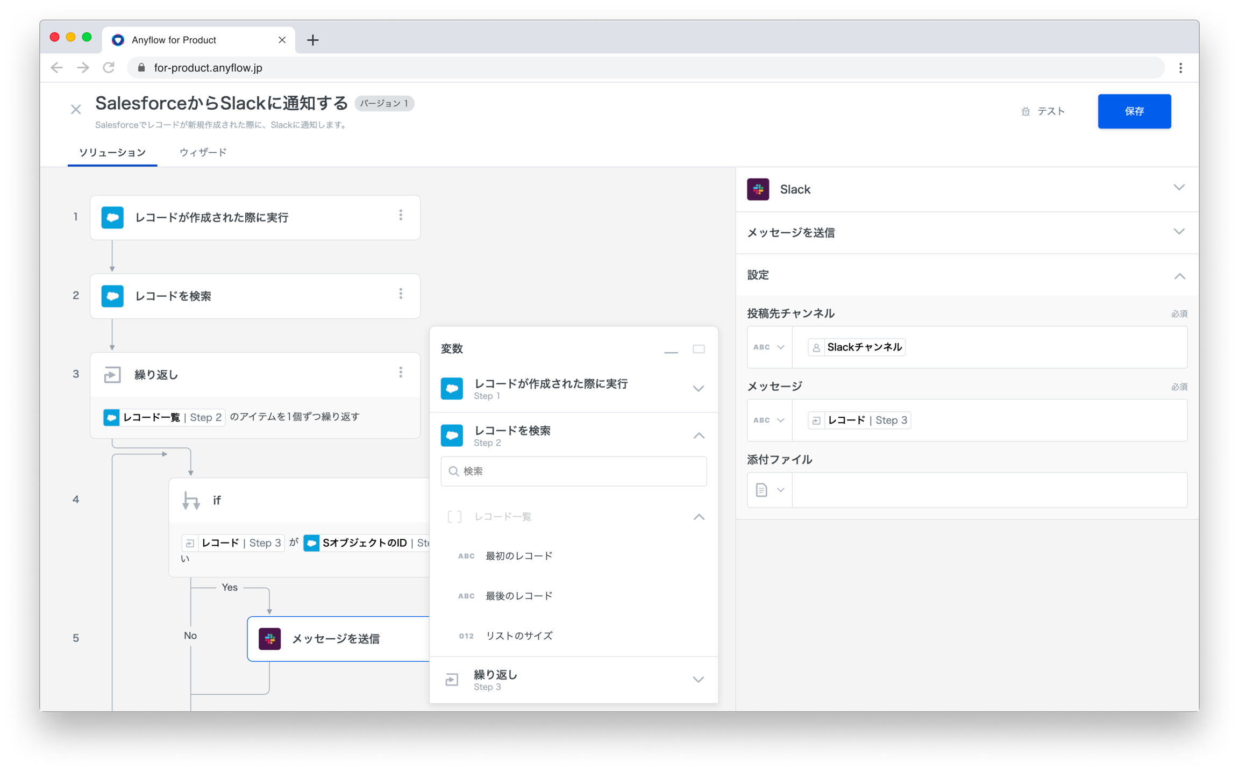The image size is (1239, 771).
Task: Click the Slack icon on メッセージを送信 step
Action: pyautogui.click(x=270, y=639)
